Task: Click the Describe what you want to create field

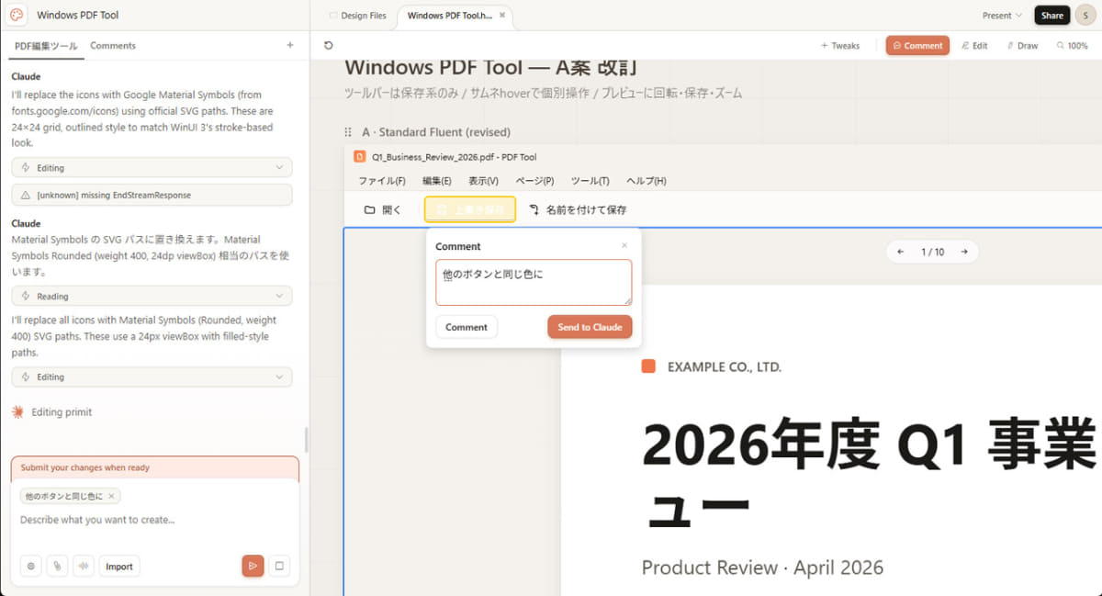Action: (155, 520)
